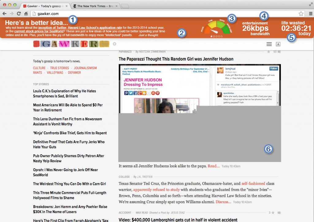Close the Gawker browser tab

pyautogui.click(x=67, y=6)
